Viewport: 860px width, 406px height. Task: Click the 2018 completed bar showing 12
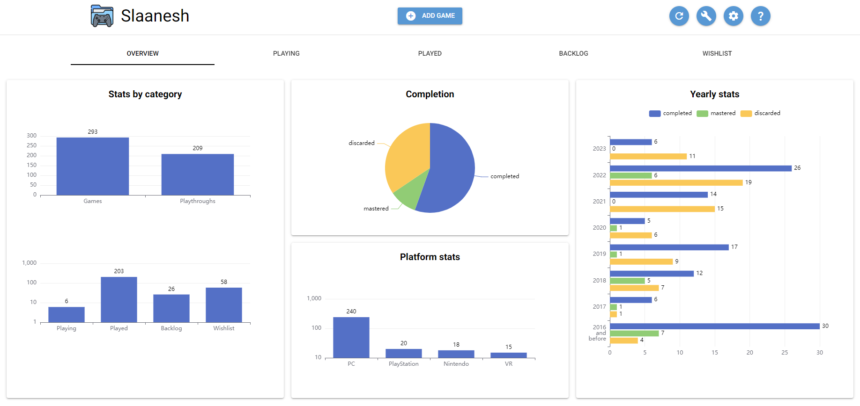coord(652,274)
